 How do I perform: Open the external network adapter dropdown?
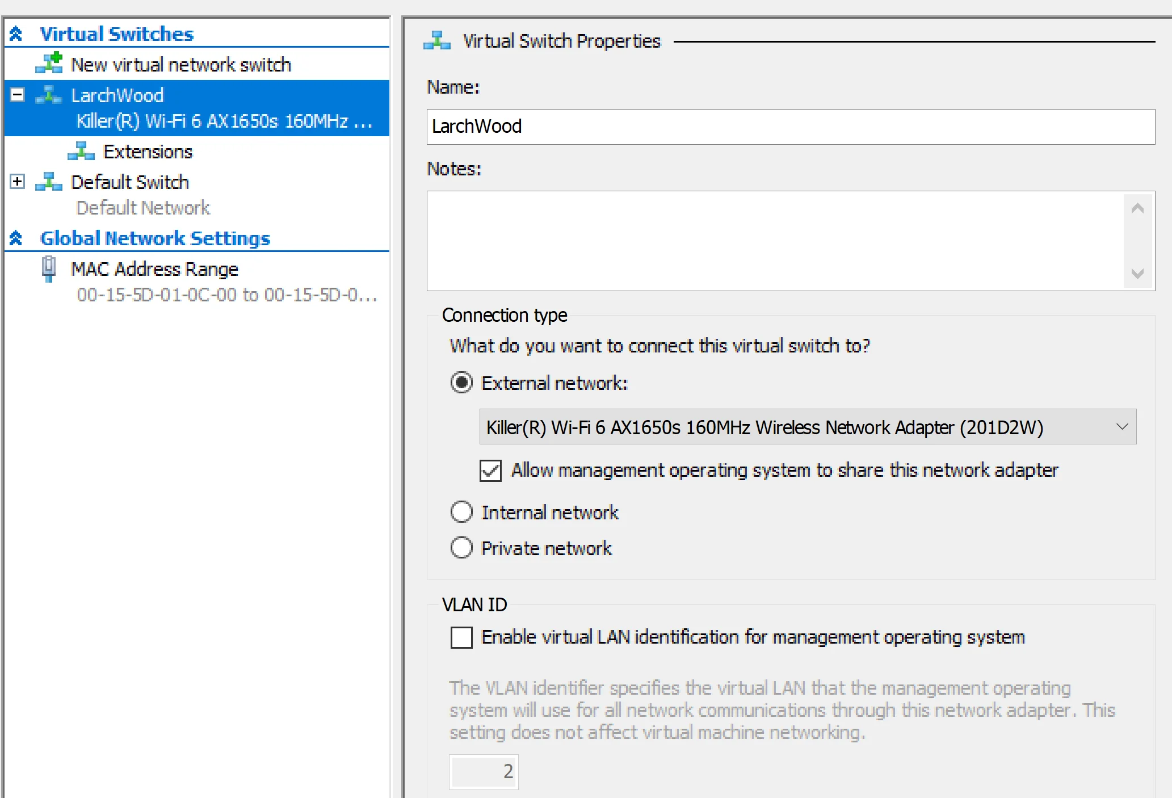808,427
